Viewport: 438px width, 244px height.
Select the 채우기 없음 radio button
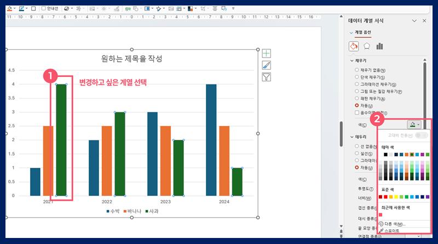click(x=357, y=70)
